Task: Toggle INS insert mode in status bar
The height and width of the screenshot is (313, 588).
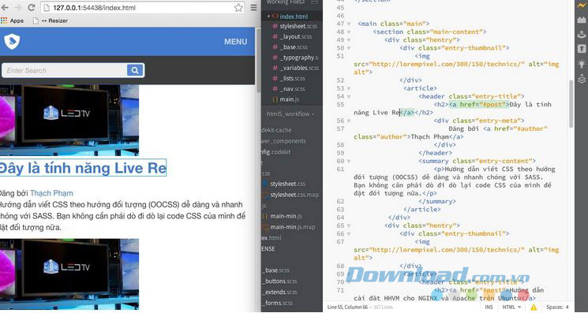Action: (x=489, y=307)
